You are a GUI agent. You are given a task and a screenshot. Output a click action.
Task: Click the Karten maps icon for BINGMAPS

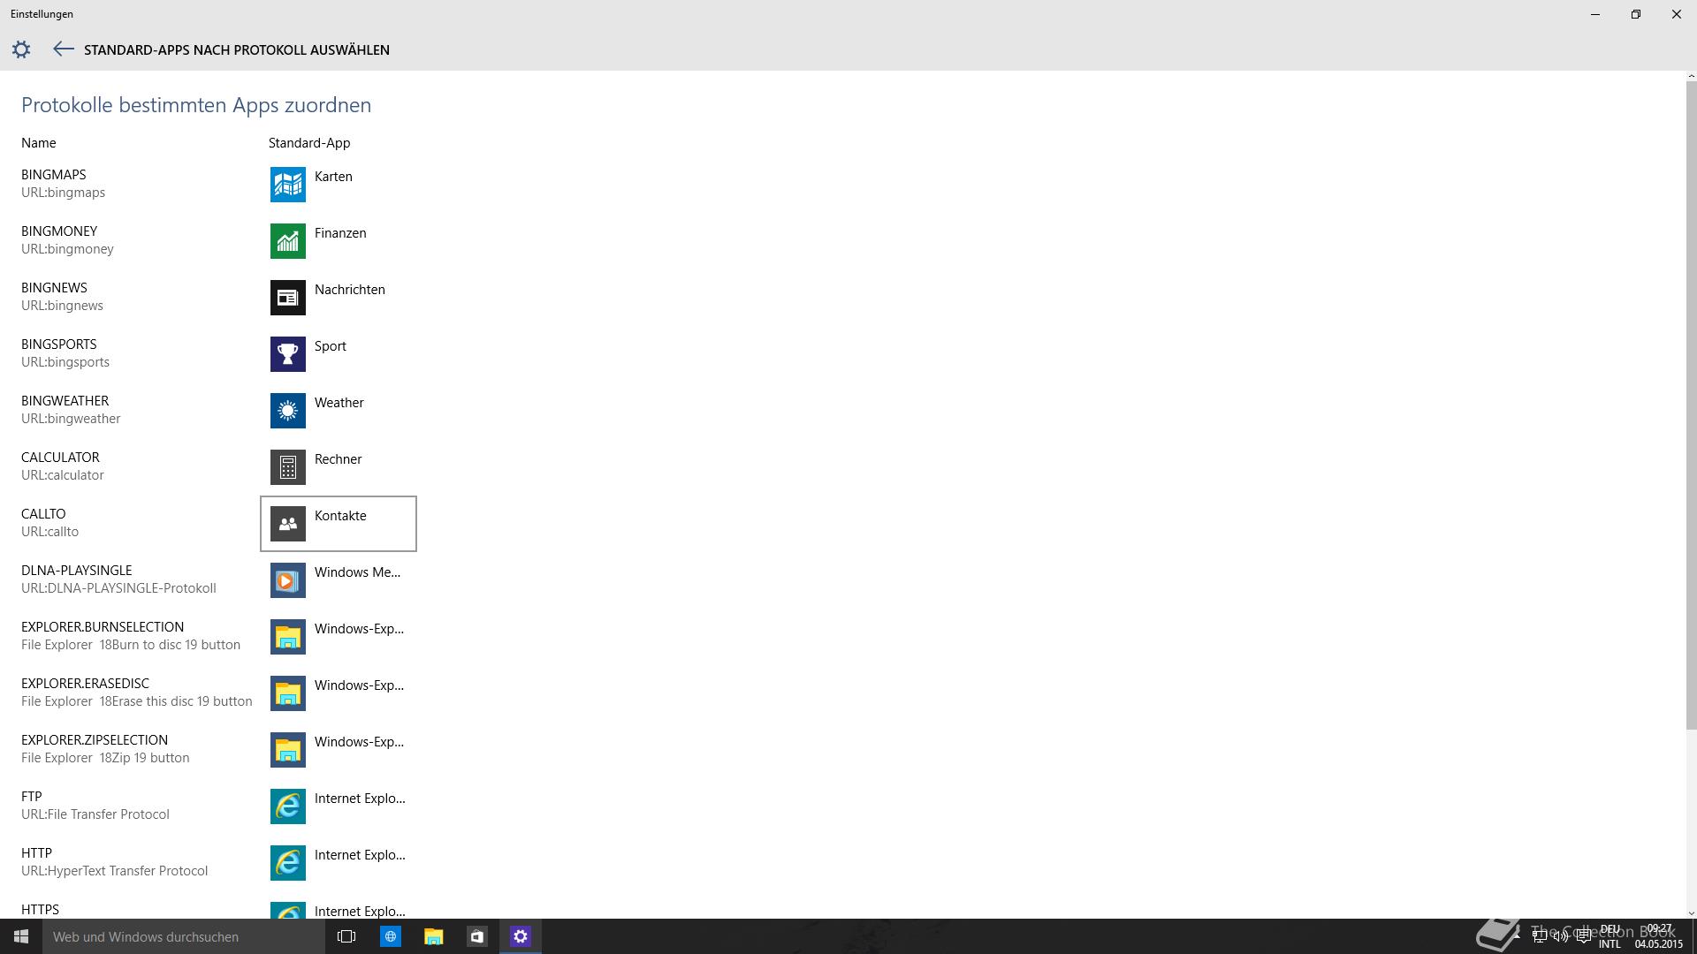click(x=288, y=185)
